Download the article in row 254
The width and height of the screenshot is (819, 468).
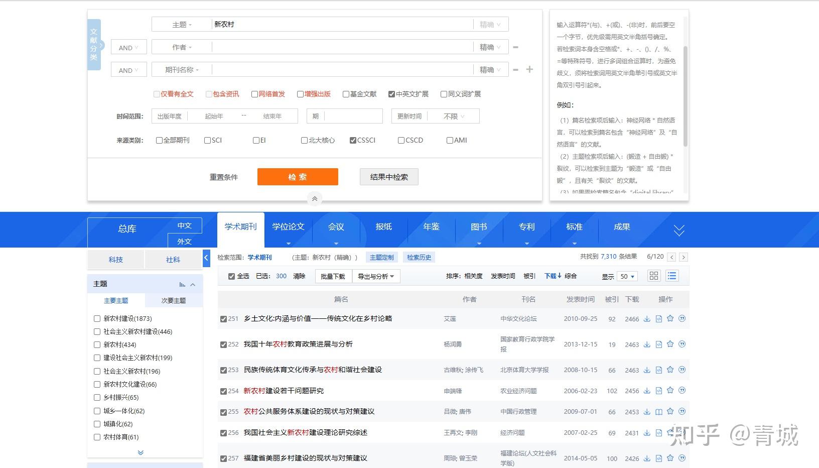pos(647,391)
